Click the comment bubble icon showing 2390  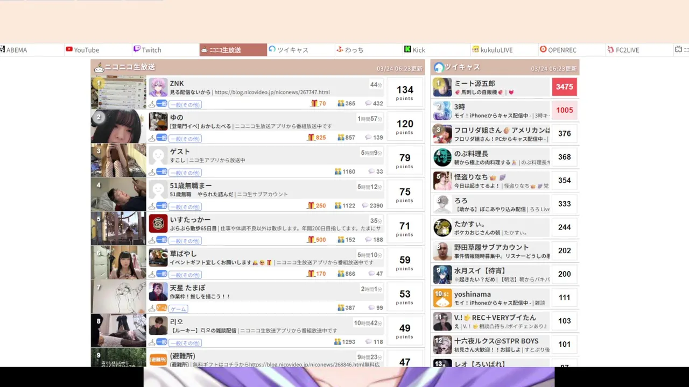pos(365,205)
